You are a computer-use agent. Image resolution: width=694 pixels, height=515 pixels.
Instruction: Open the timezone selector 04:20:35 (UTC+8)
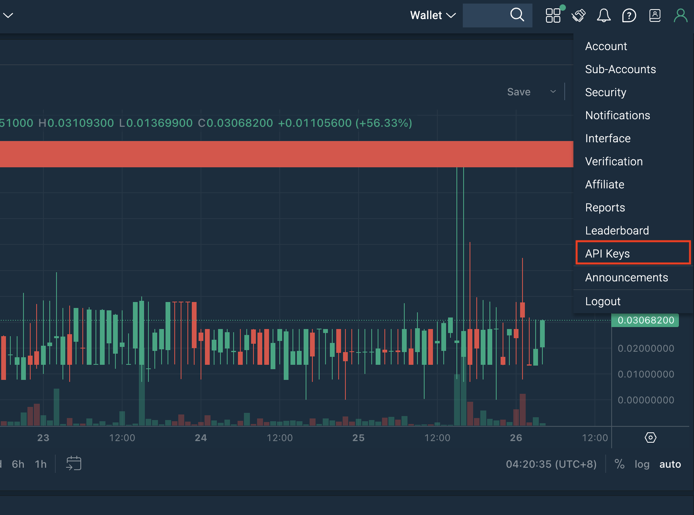(x=551, y=464)
